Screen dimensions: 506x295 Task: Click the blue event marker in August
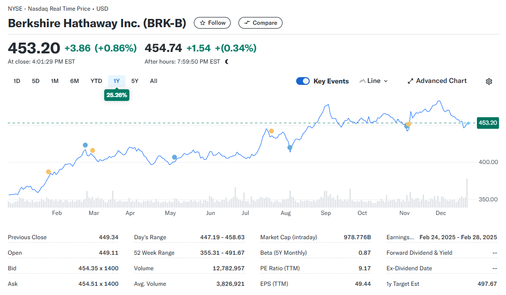point(290,147)
